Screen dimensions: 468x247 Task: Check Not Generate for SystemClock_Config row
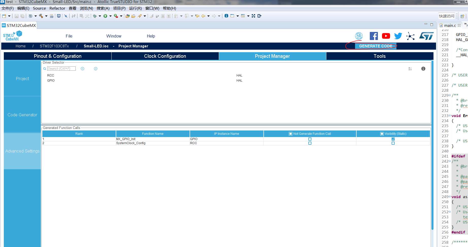[x=310, y=143]
